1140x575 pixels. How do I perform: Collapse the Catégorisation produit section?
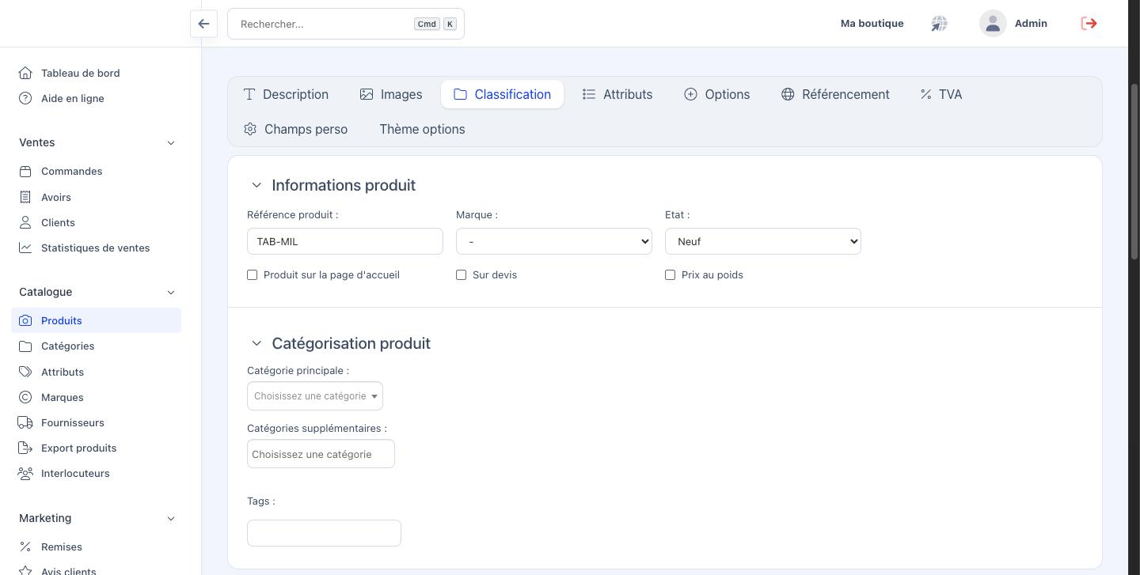pos(256,343)
